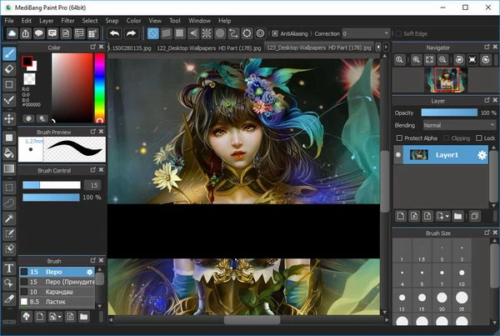Switch to 122_Desktop Wallpapers tab
The width and height of the screenshot is (500, 336).
[x=209, y=48]
